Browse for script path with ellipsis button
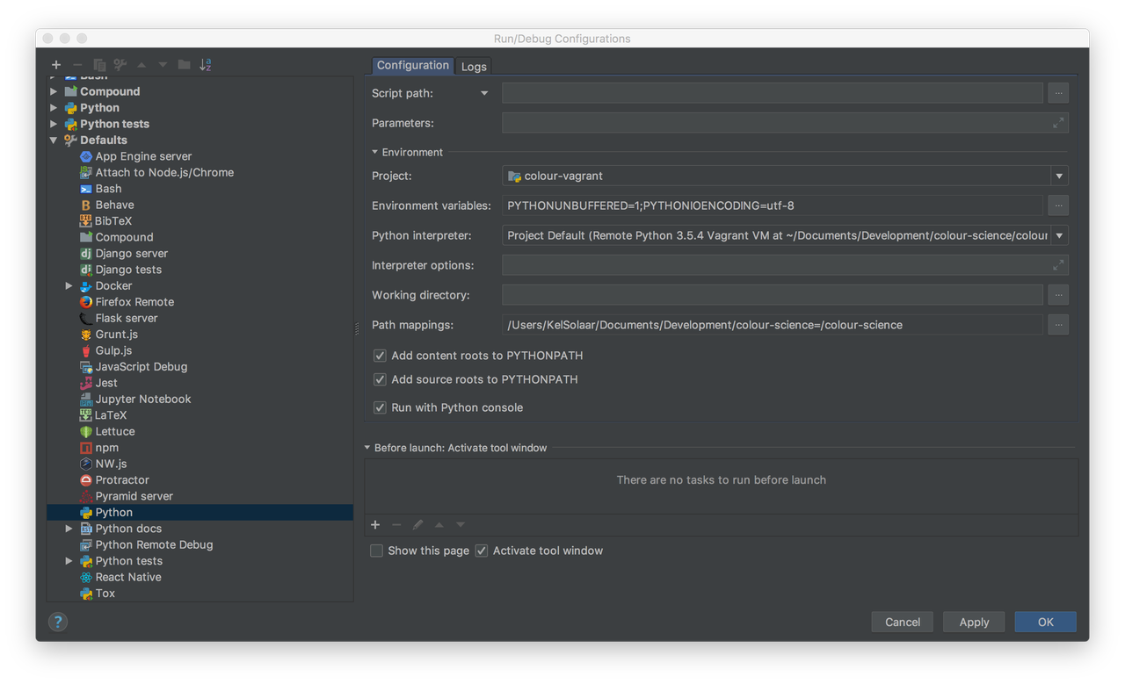The width and height of the screenshot is (1125, 684). (x=1058, y=93)
